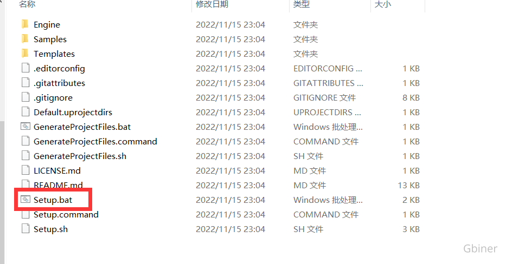The height and width of the screenshot is (264, 506).
Task: Select the Engine folder icon
Action: (25, 24)
